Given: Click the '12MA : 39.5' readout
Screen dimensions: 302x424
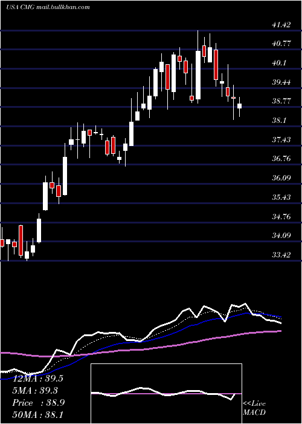Looking at the screenshot, I should tap(38, 379).
